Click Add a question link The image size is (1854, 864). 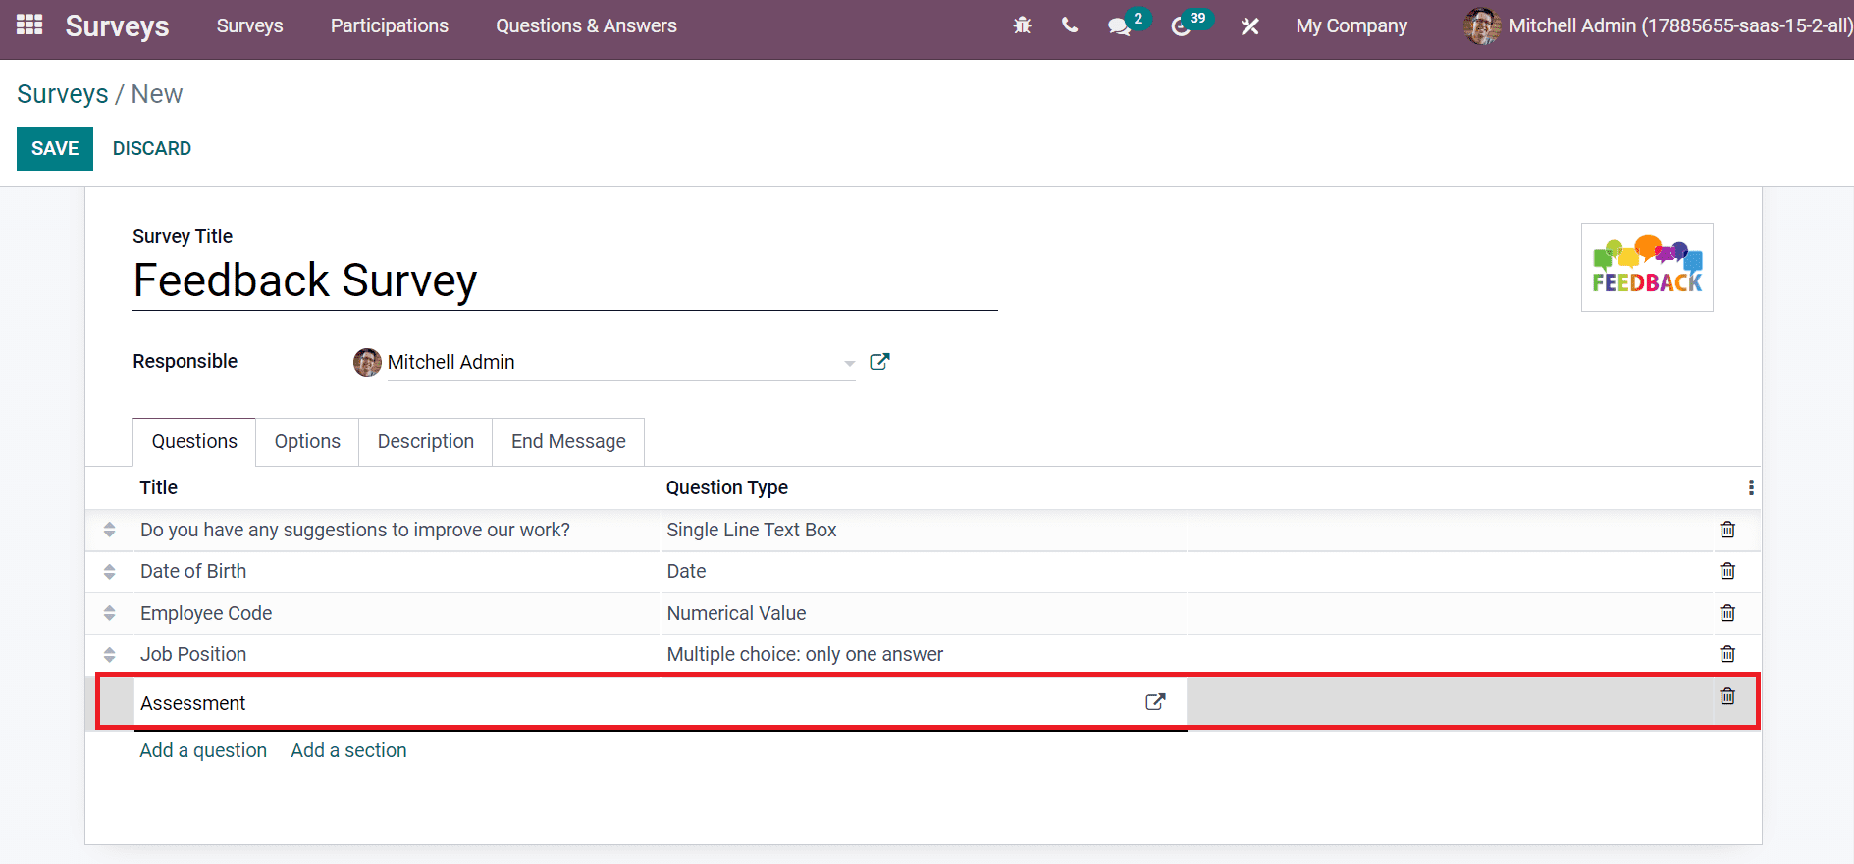203,750
